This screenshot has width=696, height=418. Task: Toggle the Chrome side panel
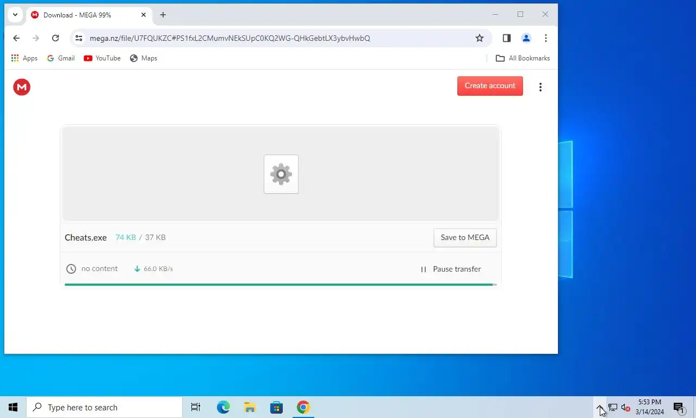[x=507, y=38]
